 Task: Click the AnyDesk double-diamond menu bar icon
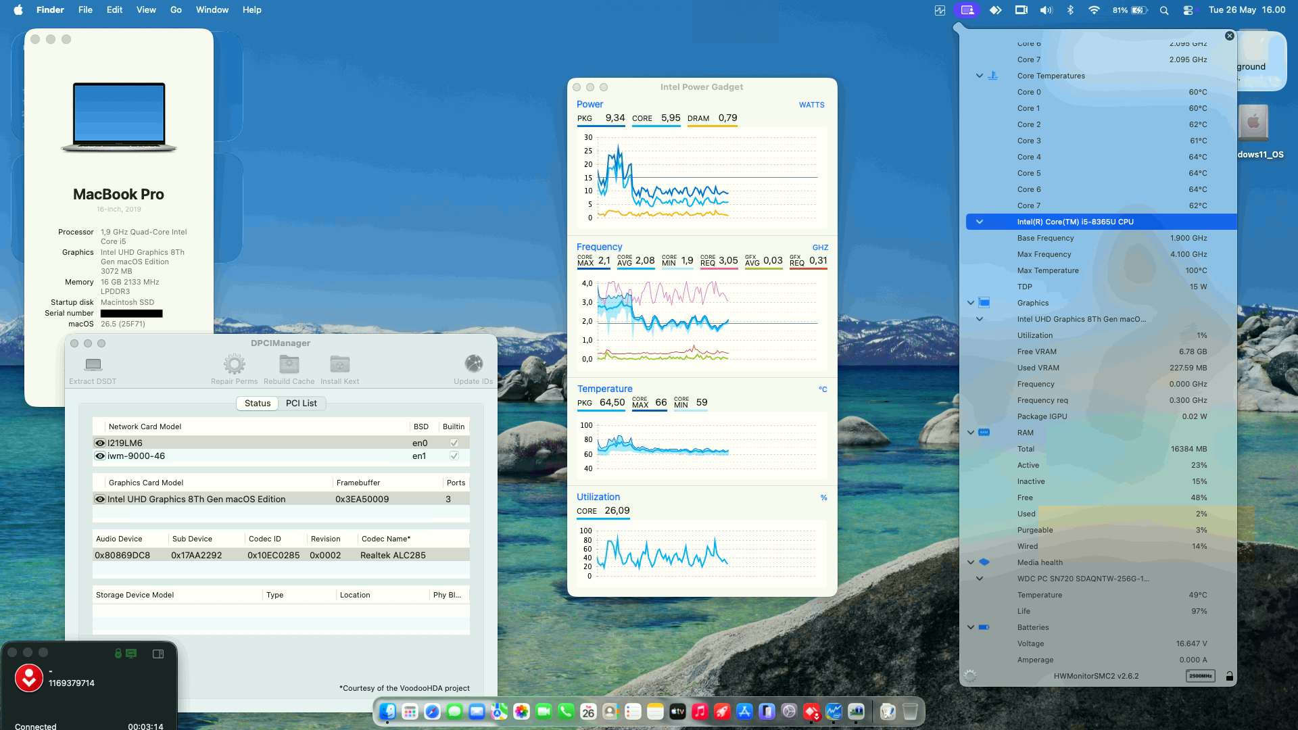pos(995,10)
